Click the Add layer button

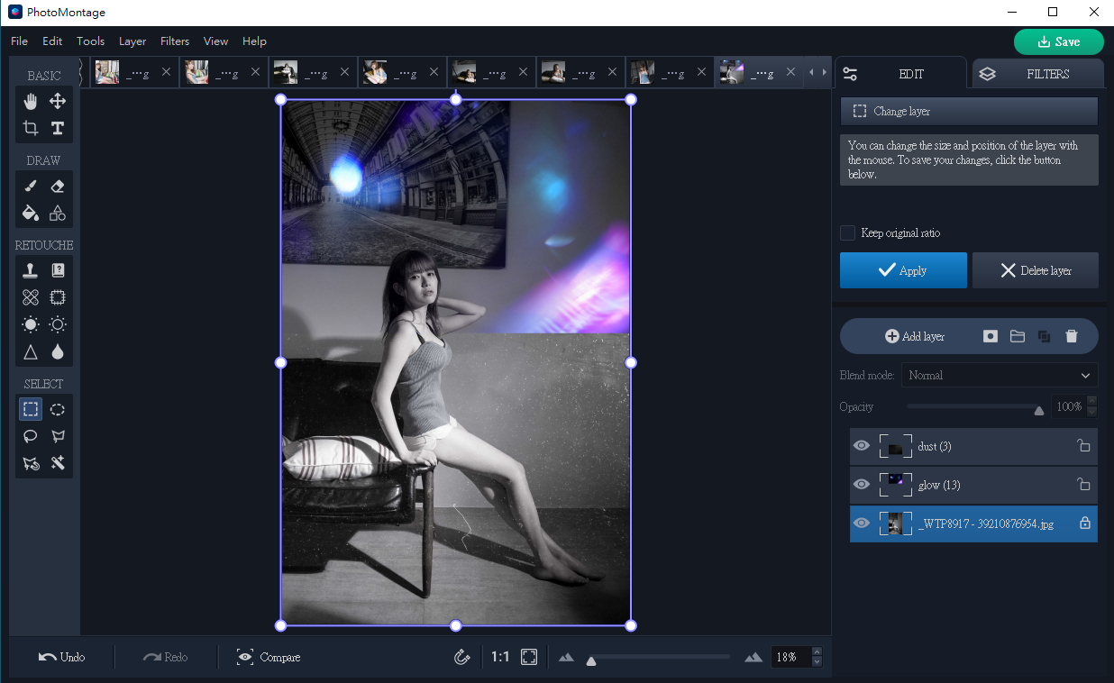(915, 336)
